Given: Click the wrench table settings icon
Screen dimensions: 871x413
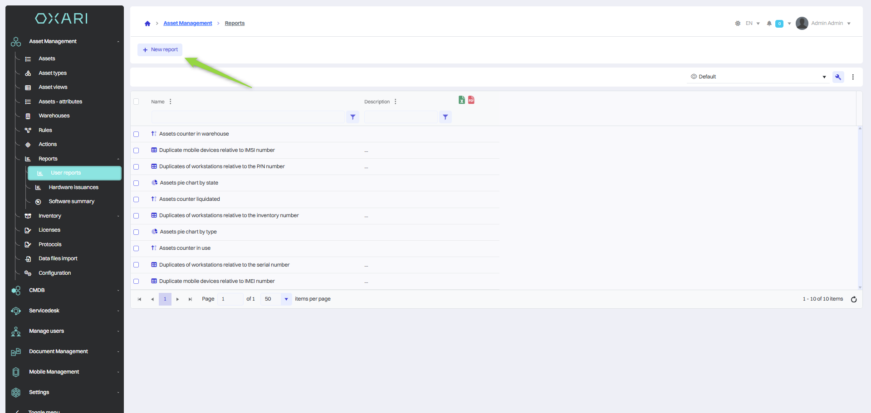Looking at the screenshot, I should [838, 77].
